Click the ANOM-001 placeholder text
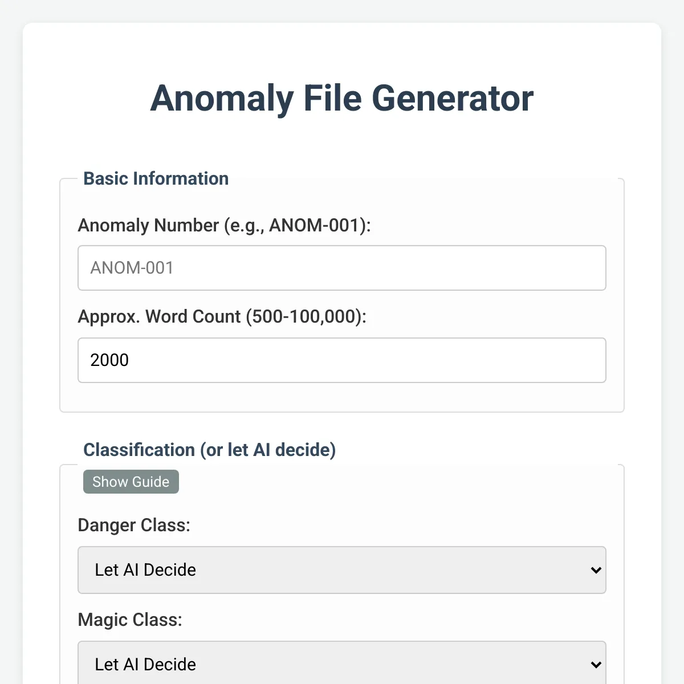684x684 pixels. 132,268
